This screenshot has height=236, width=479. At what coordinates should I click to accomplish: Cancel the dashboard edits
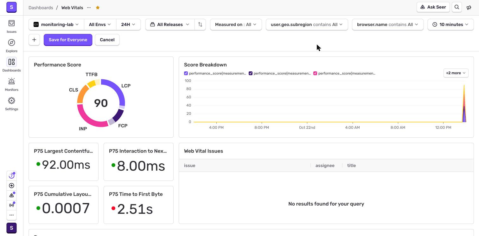107,40
